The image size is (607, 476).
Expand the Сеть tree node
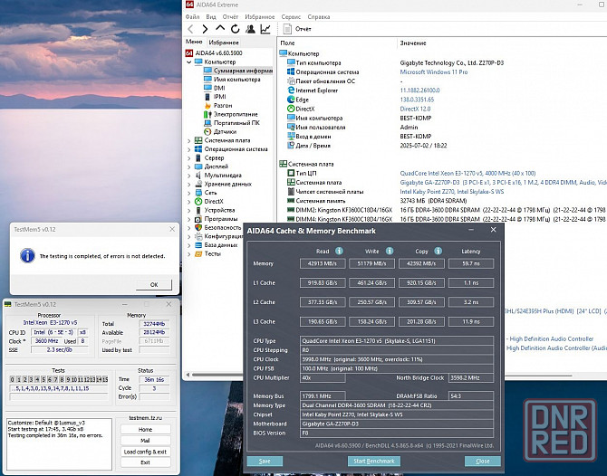tap(189, 193)
